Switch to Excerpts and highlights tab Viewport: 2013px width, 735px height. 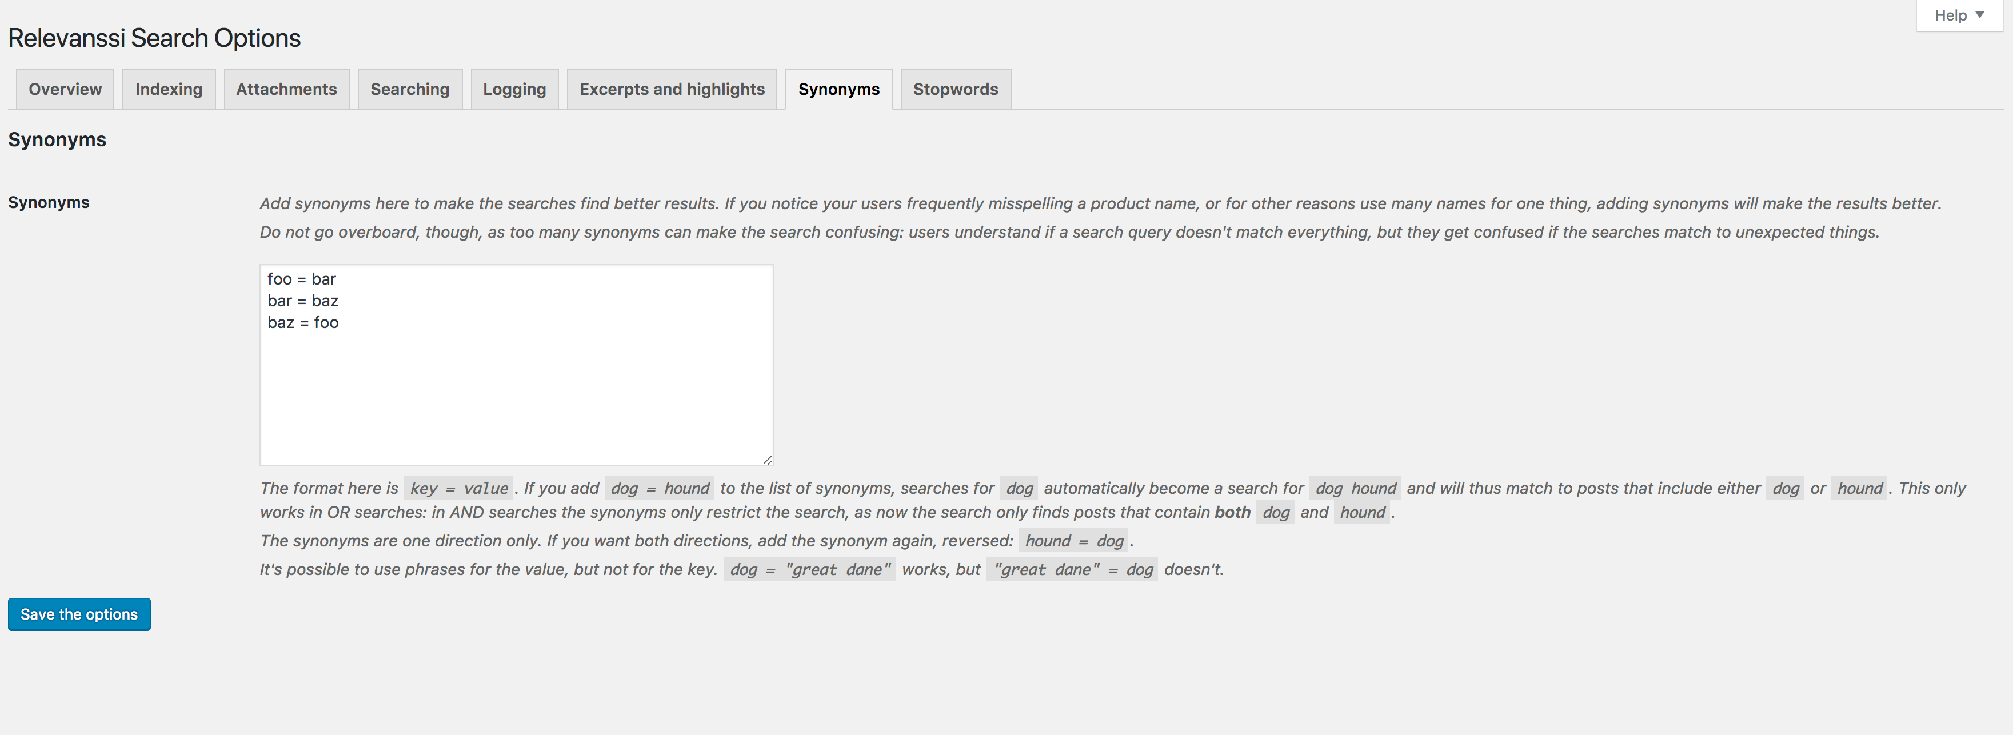pyautogui.click(x=671, y=89)
